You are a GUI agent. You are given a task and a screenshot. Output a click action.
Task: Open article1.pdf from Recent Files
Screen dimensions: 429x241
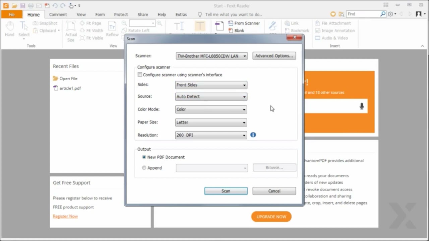point(67,88)
